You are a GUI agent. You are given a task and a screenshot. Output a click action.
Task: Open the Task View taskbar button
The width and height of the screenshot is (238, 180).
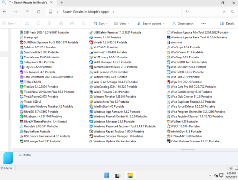(x=118, y=175)
